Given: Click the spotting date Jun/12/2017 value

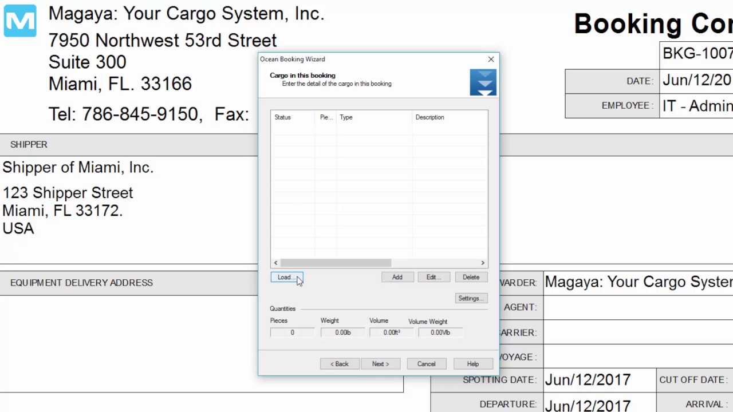Looking at the screenshot, I should point(588,380).
